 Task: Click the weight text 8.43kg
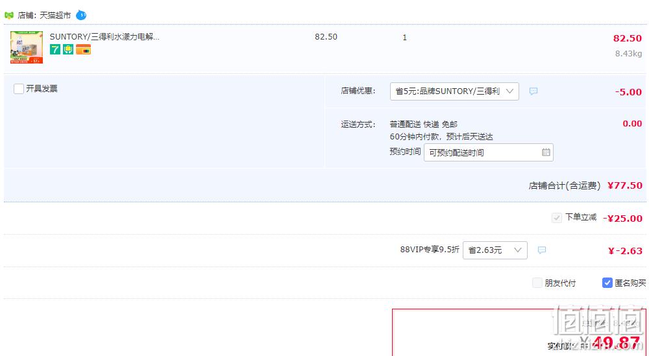pos(628,53)
